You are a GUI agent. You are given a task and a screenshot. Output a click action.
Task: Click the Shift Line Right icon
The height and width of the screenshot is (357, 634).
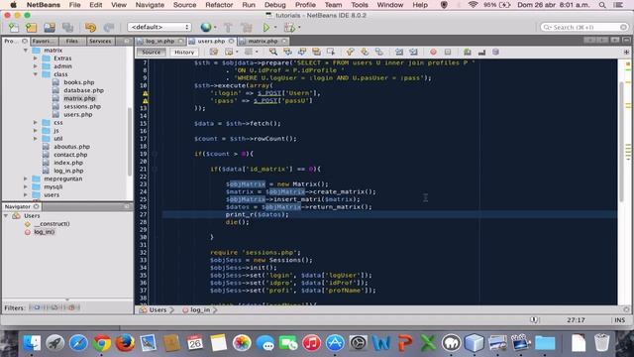tap(413, 52)
